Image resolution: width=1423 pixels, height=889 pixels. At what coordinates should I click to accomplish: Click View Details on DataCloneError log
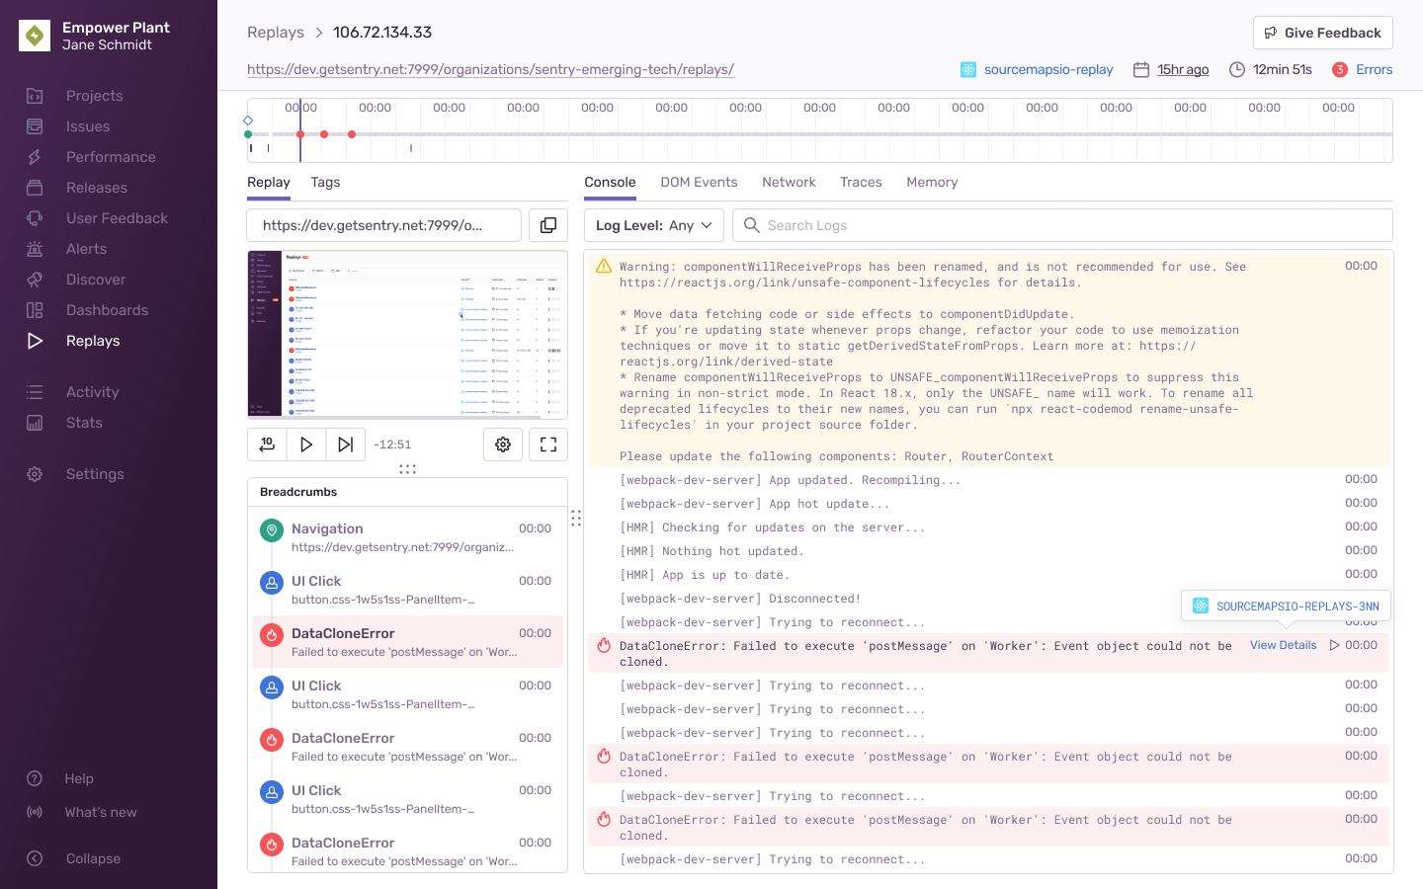(x=1283, y=645)
